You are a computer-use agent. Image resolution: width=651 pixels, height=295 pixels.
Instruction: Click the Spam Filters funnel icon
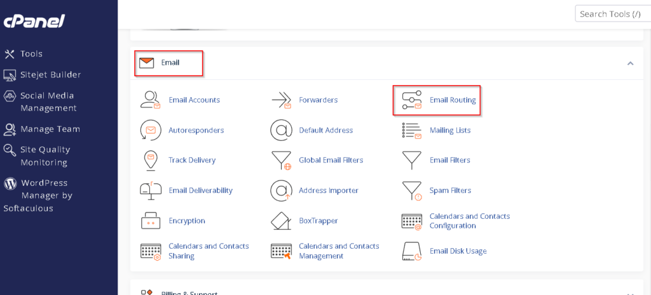pyautogui.click(x=412, y=190)
